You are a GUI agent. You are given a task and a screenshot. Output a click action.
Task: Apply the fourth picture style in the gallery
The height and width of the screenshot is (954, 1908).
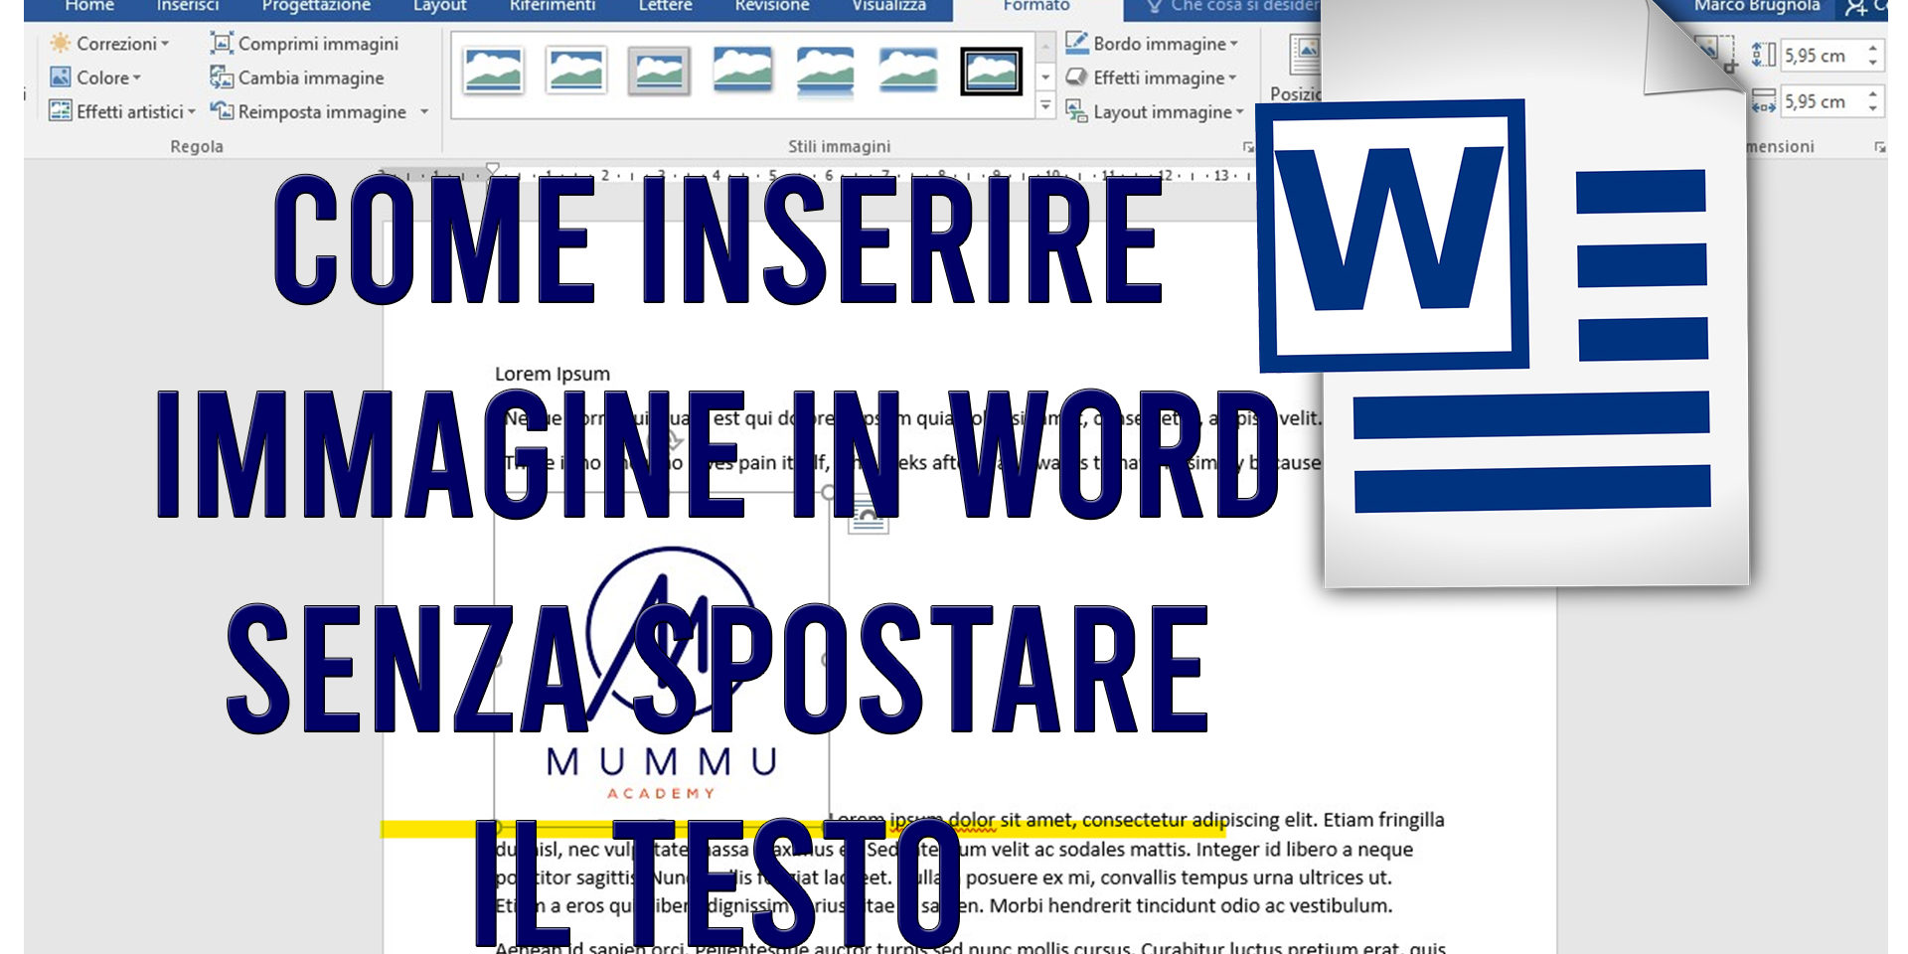(742, 72)
